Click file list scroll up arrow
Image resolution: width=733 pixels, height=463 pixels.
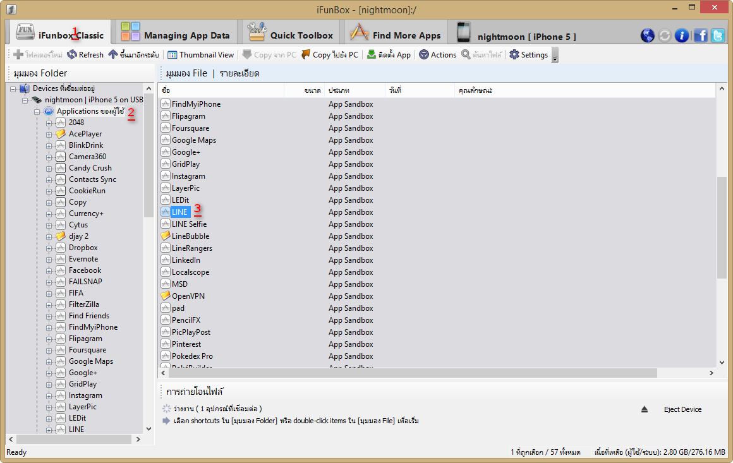722,89
